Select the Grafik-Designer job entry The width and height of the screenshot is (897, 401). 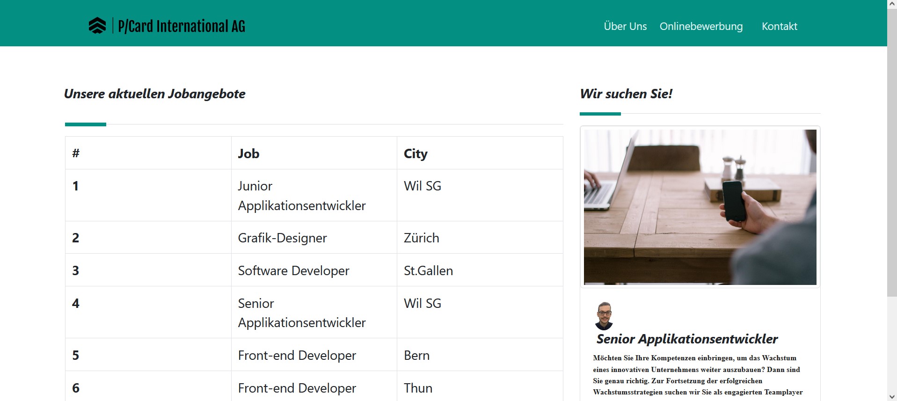point(282,238)
